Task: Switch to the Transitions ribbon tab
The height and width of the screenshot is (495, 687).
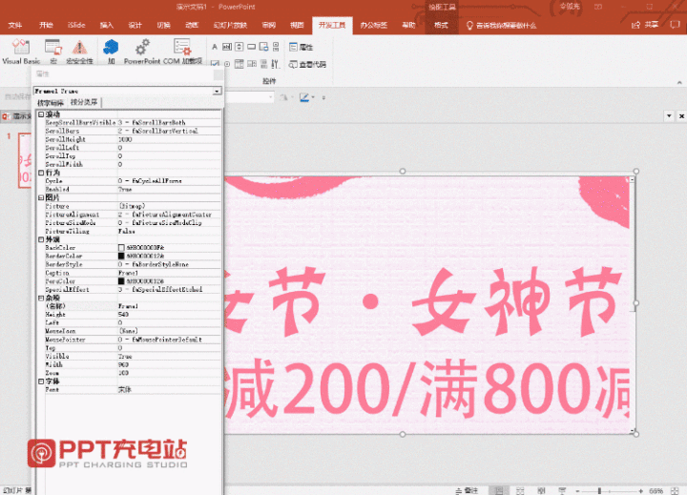Action: pyautogui.click(x=163, y=25)
